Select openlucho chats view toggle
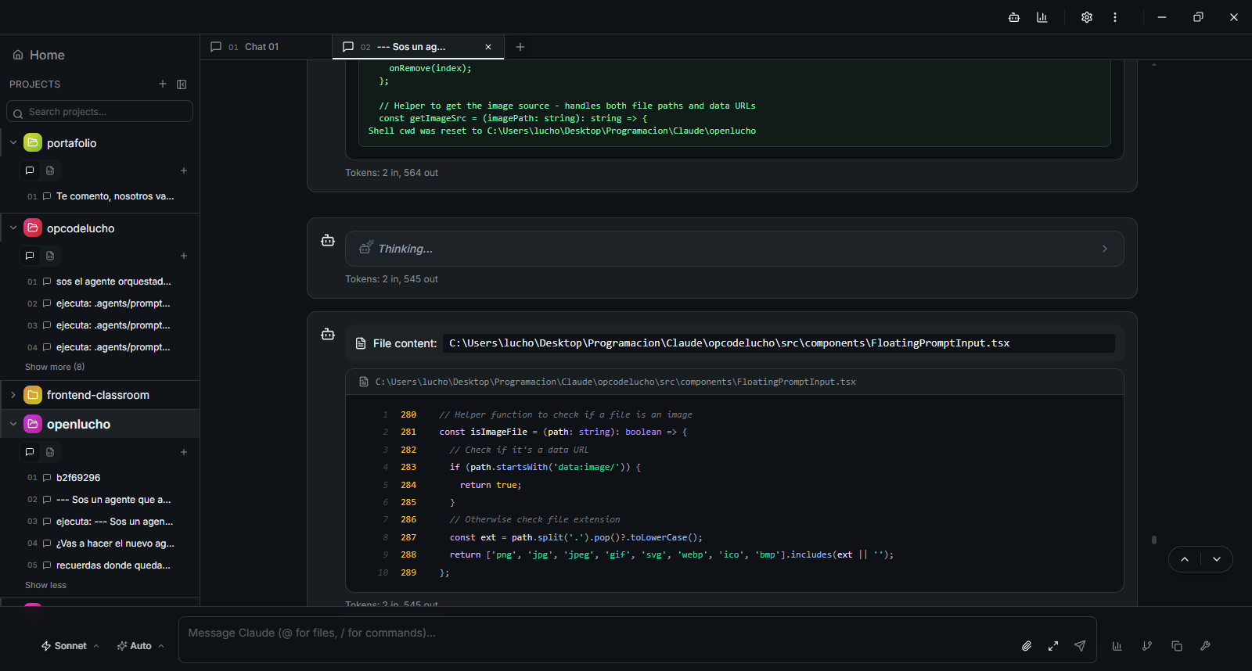 (30, 452)
